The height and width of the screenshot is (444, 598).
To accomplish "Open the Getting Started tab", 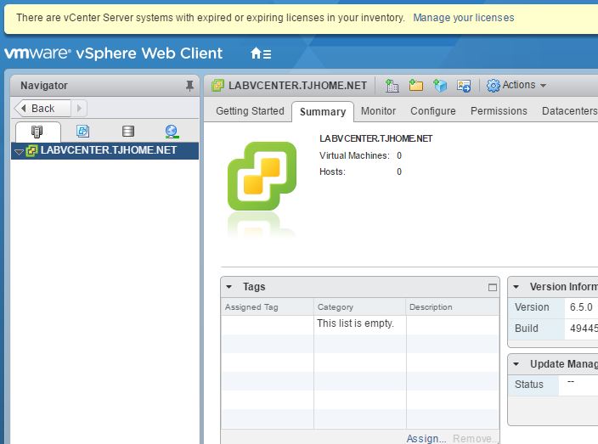I will click(250, 111).
